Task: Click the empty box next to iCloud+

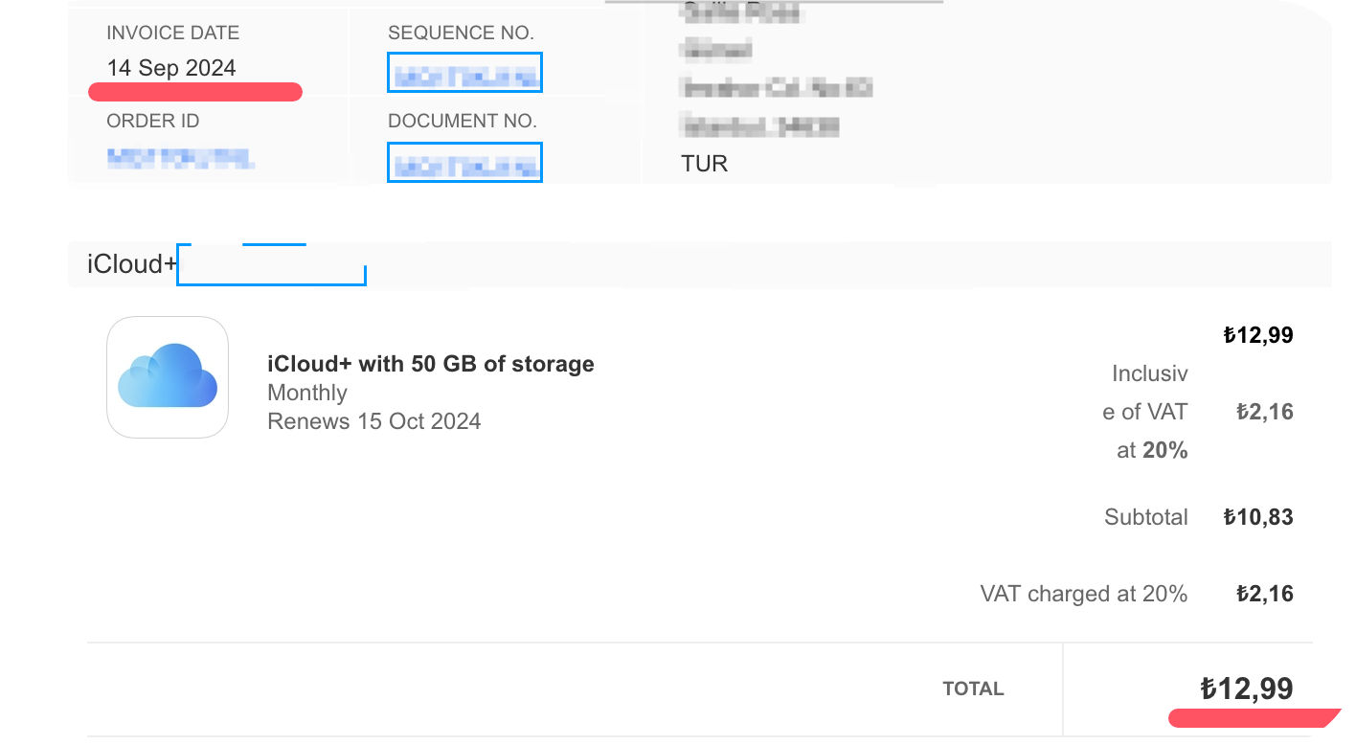Action: [272, 265]
